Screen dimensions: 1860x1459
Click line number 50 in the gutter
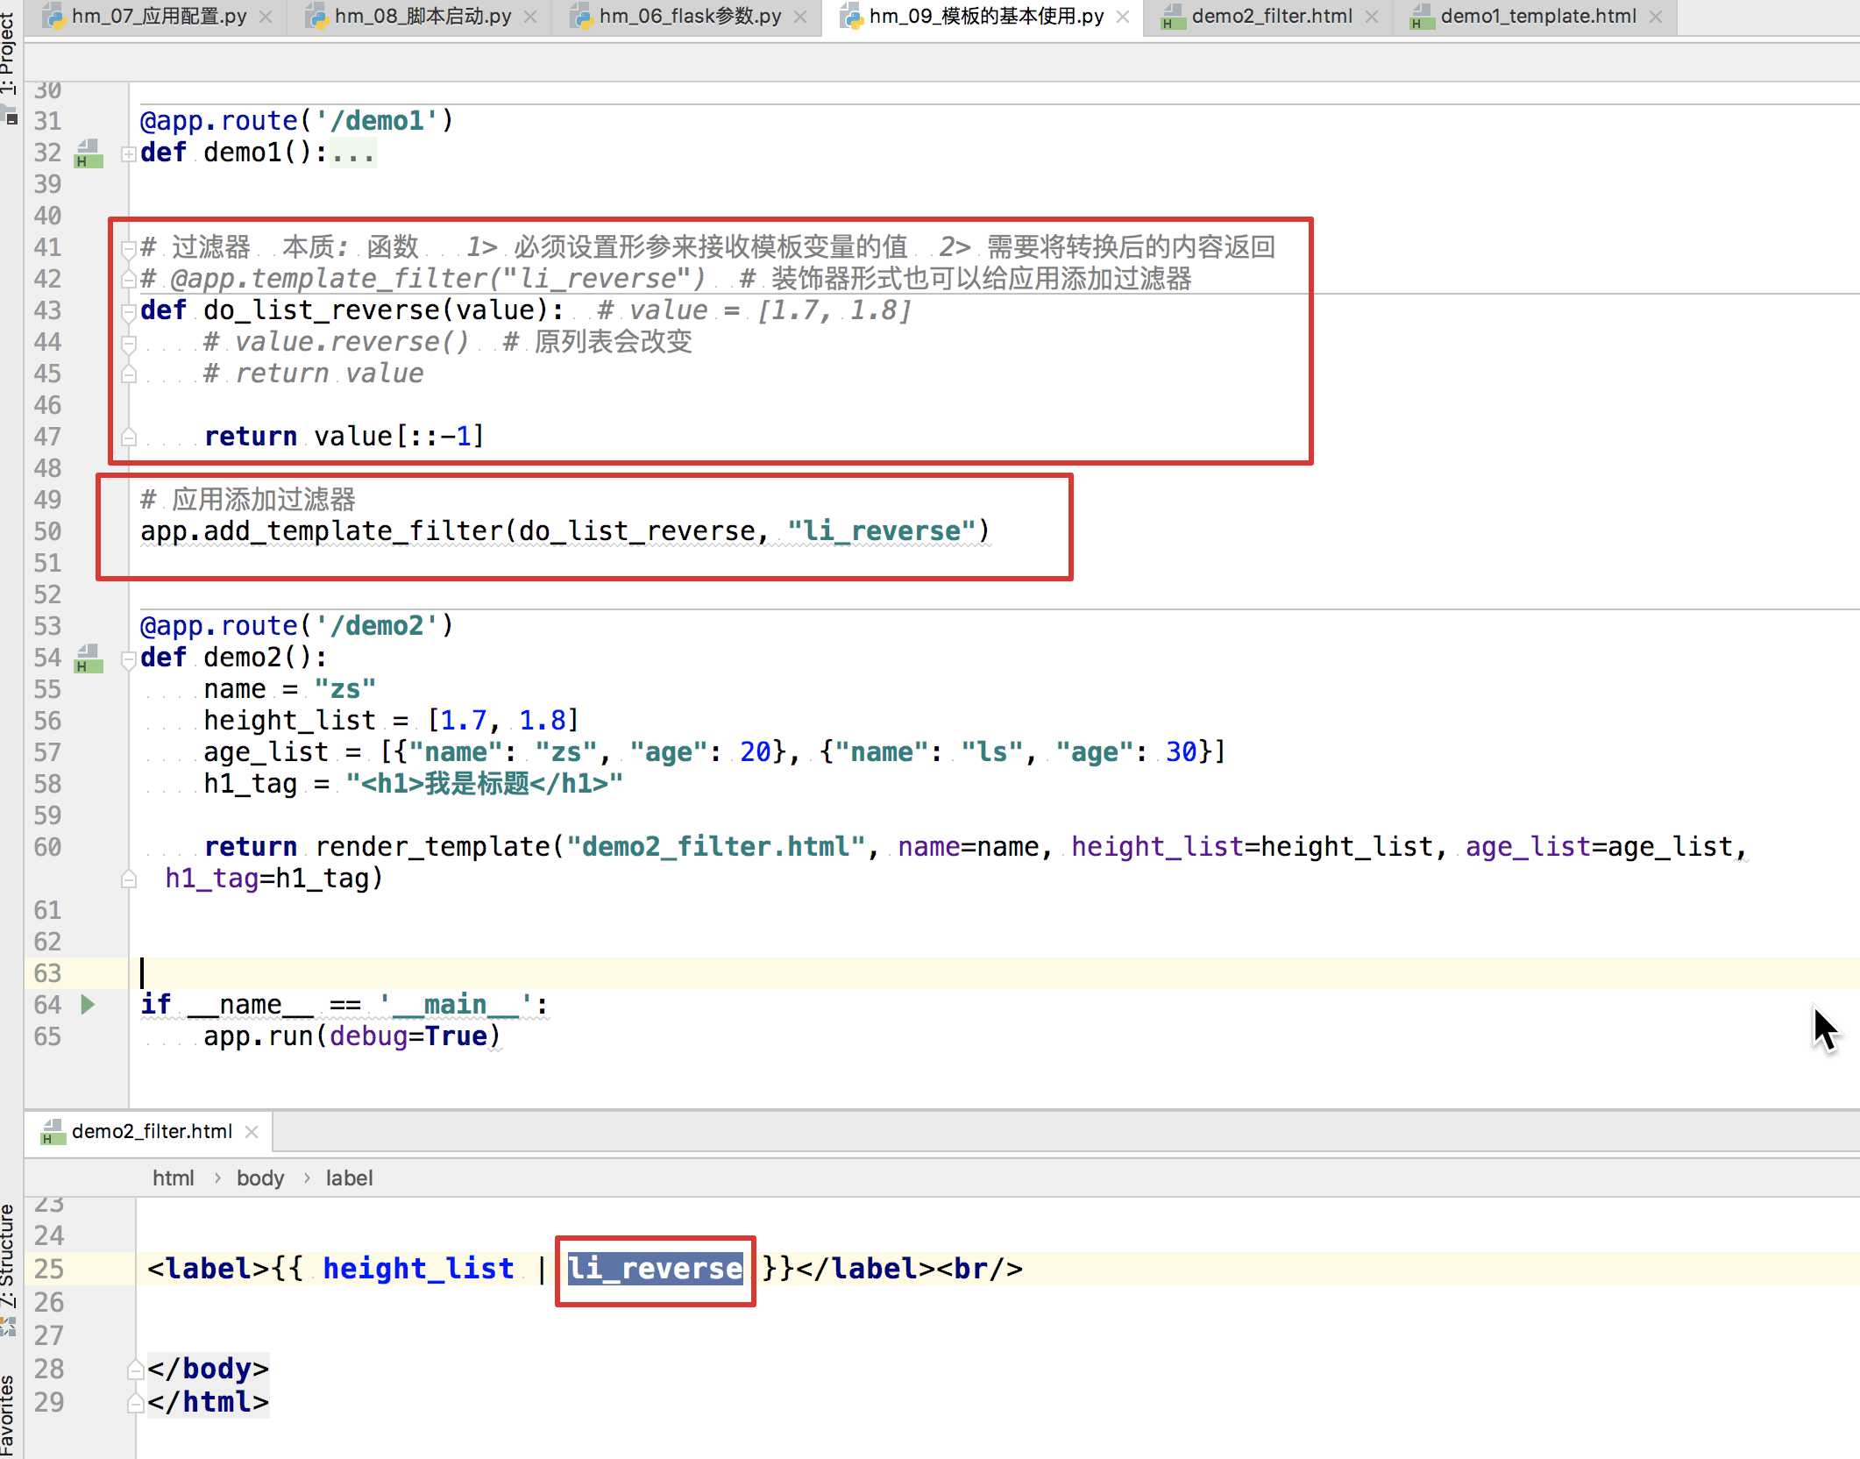click(47, 531)
